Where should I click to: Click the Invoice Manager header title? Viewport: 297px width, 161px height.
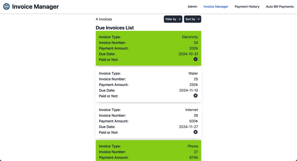click(35, 7)
